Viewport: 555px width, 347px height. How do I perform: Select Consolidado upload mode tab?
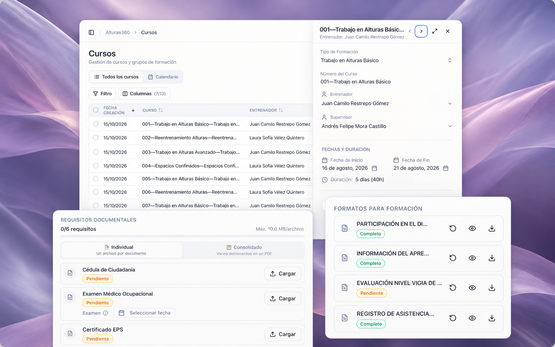click(x=244, y=250)
